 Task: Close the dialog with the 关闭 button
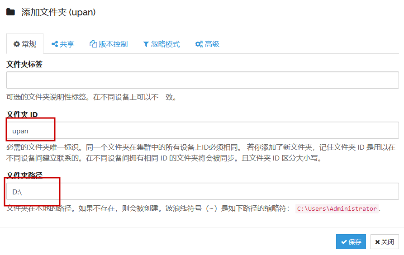[385, 241]
